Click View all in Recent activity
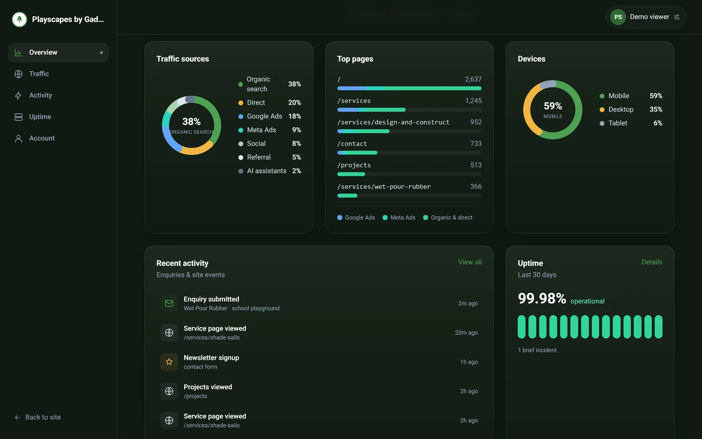 470,262
